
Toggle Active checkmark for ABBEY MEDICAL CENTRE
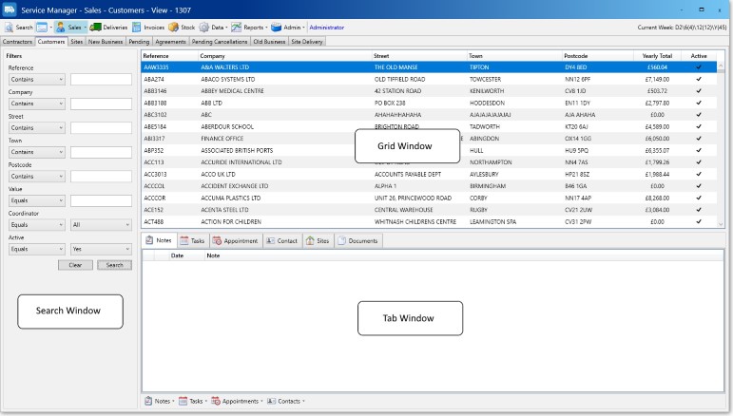coord(699,90)
